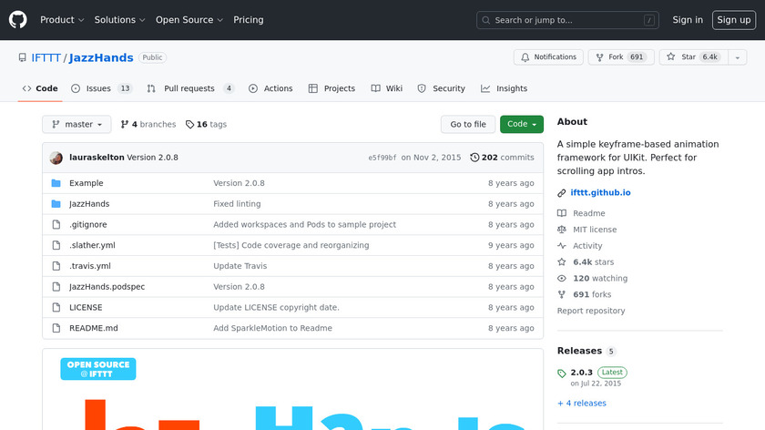
Task: Click the Notifications bell button
Action: click(548, 57)
